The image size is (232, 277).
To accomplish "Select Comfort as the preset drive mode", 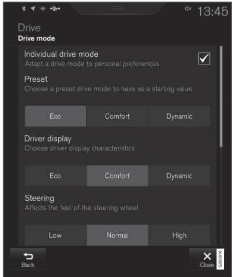I will [x=117, y=116].
